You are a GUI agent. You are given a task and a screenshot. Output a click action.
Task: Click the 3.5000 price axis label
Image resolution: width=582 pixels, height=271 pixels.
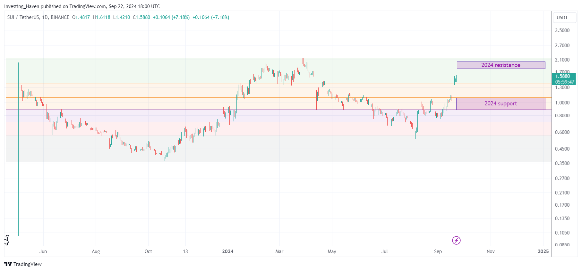point(562,30)
